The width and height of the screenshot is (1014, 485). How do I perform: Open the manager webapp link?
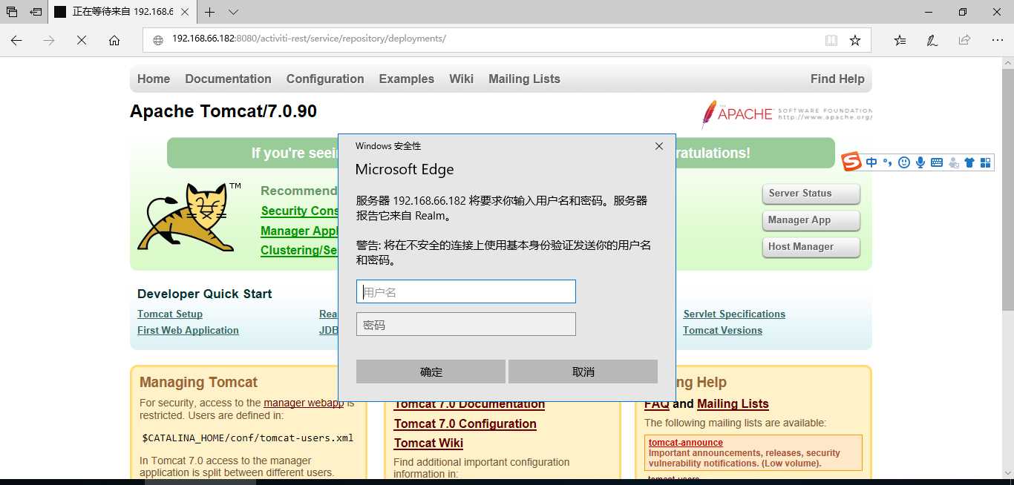pyautogui.click(x=303, y=403)
